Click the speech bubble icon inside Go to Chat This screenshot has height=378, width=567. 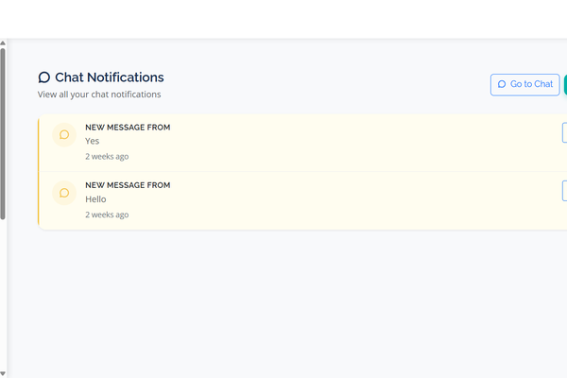tap(502, 84)
